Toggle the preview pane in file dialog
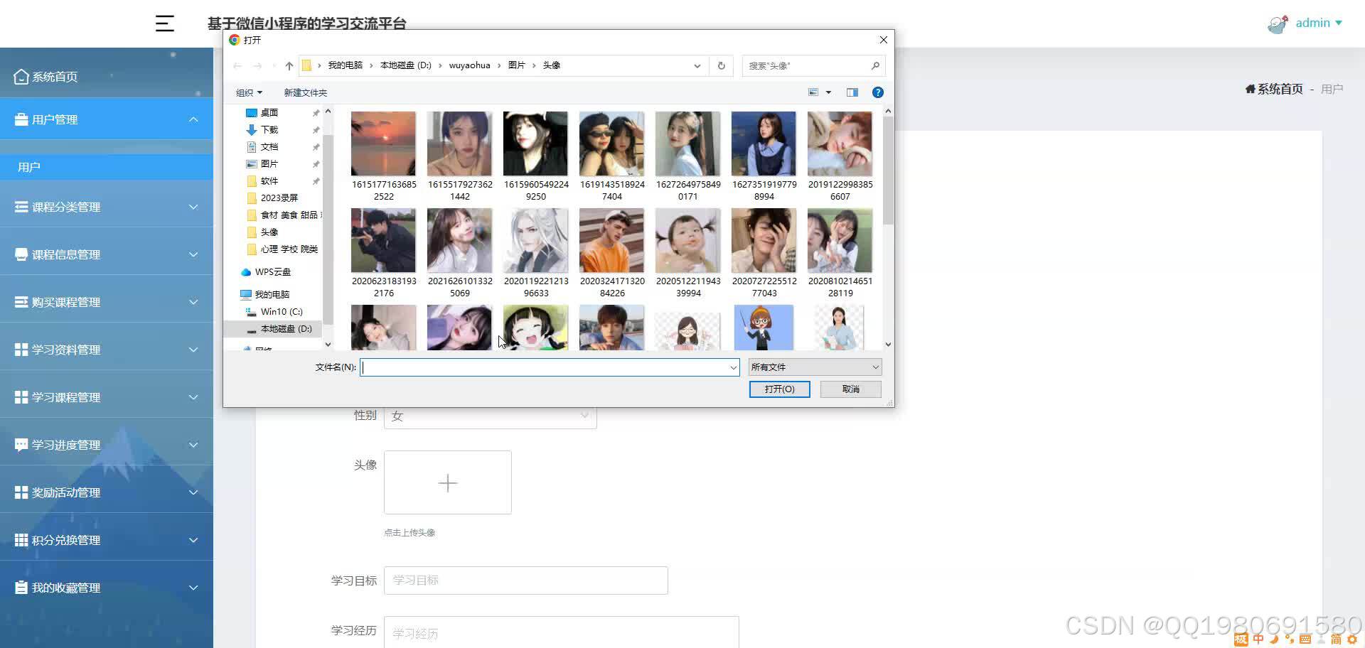1365x648 pixels. point(852,92)
